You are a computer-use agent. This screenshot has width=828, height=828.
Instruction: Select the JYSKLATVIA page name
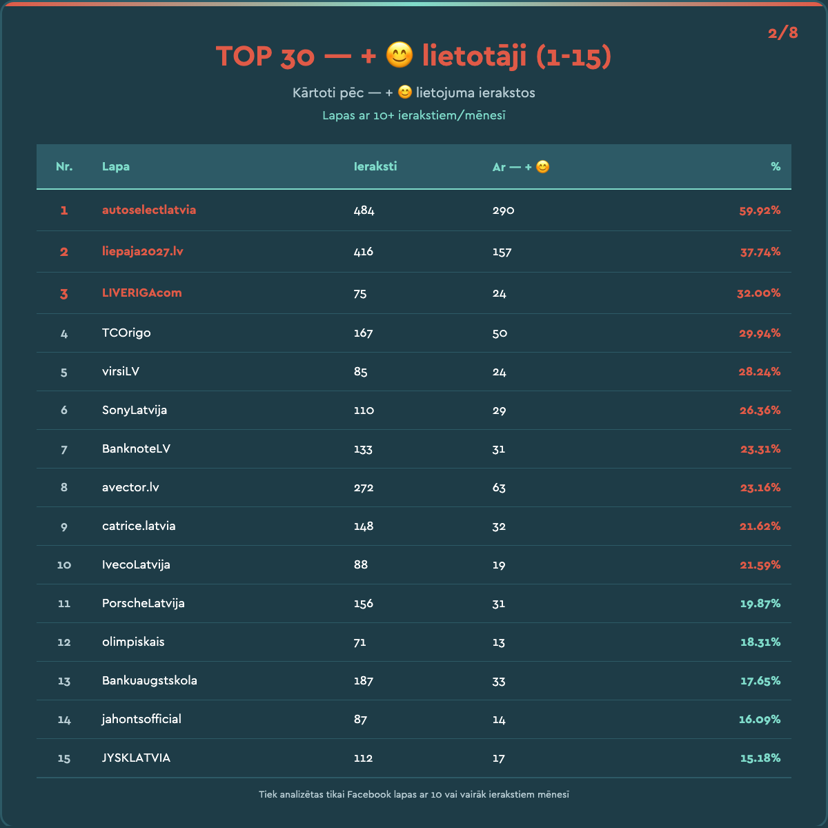(x=136, y=758)
